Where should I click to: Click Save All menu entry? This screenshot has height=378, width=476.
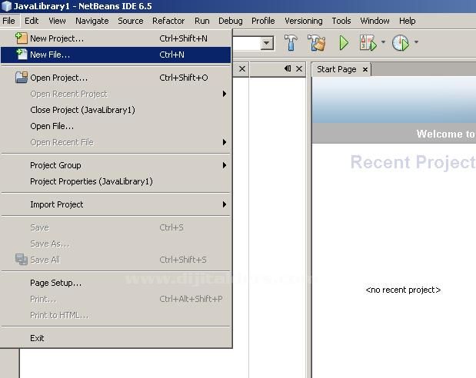[x=115, y=260]
